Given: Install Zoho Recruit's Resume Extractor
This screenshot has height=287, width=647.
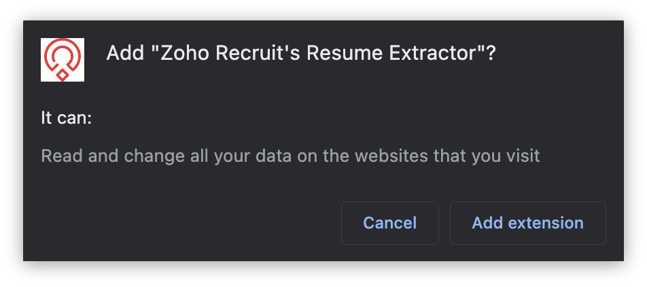Looking at the screenshot, I should [527, 222].
